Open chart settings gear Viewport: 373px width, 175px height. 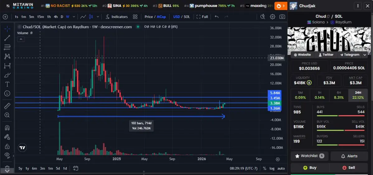pos(273,17)
